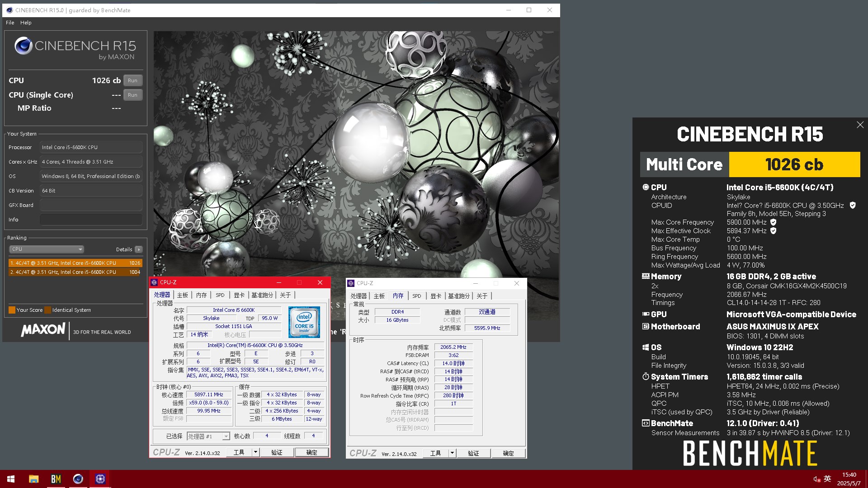
Task: Open 工具 dropdown arrow in red CPU-Z window
Action: pyautogui.click(x=255, y=452)
